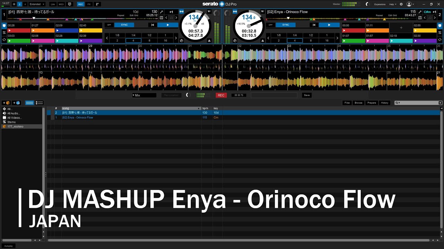Trigger the red 00:28 cue on deck 1
444x249 pixels.
click(19, 30)
